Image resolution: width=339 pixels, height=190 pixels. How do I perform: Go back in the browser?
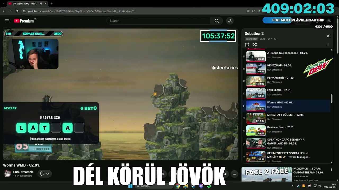click(4, 11)
